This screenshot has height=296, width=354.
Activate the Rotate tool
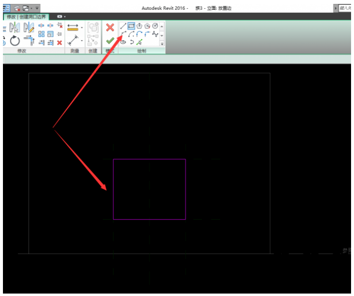click(15, 41)
